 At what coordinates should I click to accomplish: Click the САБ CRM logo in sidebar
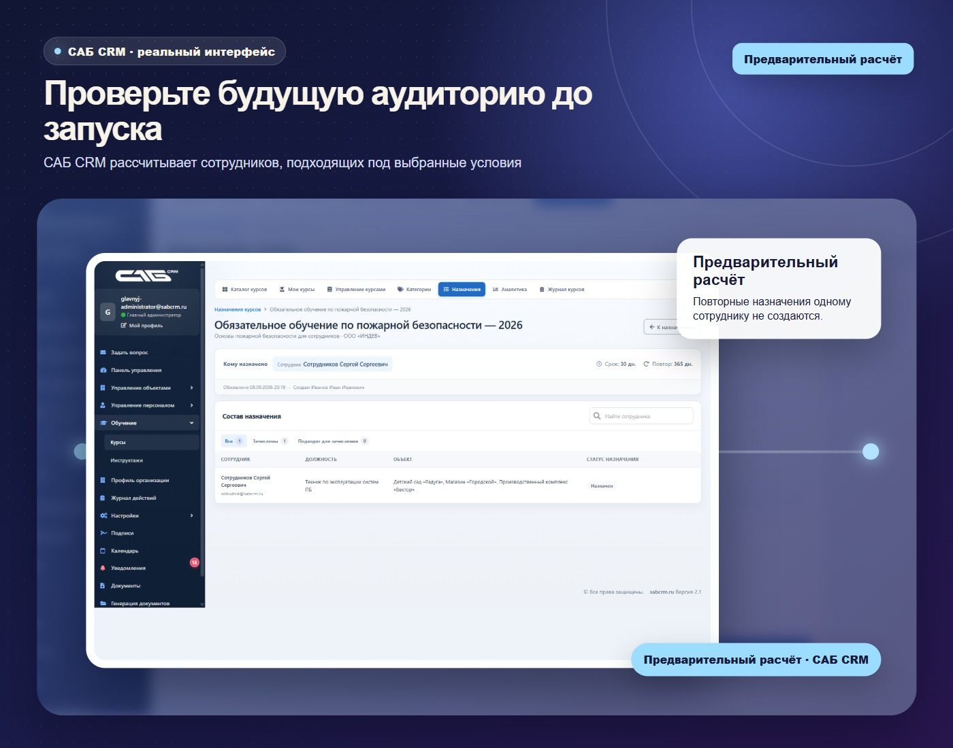click(146, 275)
